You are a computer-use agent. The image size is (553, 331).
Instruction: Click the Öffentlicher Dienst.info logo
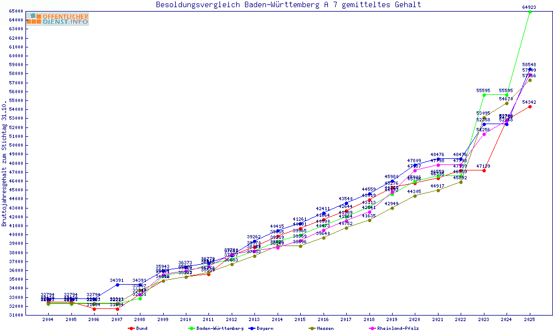tap(58, 19)
